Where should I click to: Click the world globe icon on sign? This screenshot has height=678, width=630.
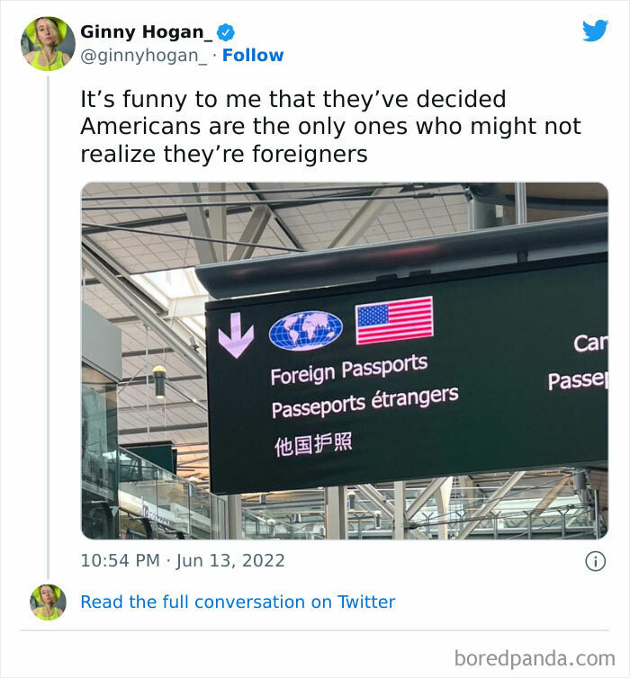[x=306, y=330]
